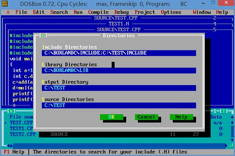
Task: Zoom the project window with the arrow icon
Action: point(224,111)
